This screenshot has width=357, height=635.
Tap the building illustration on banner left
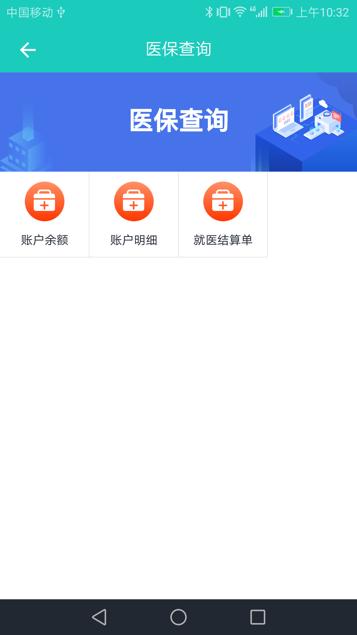[26, 146]
